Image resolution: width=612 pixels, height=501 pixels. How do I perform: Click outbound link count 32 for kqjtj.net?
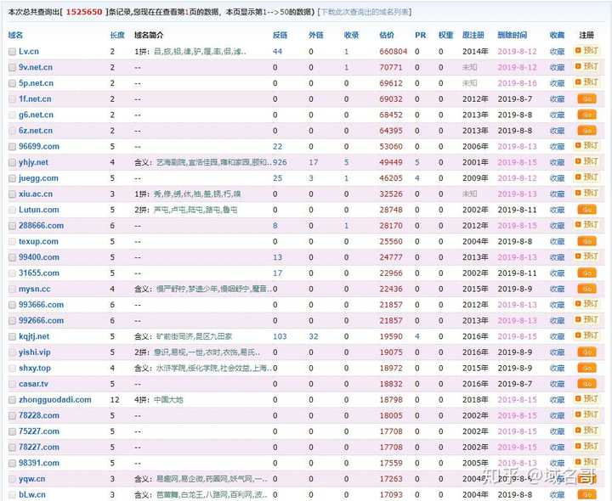point(314,336)
